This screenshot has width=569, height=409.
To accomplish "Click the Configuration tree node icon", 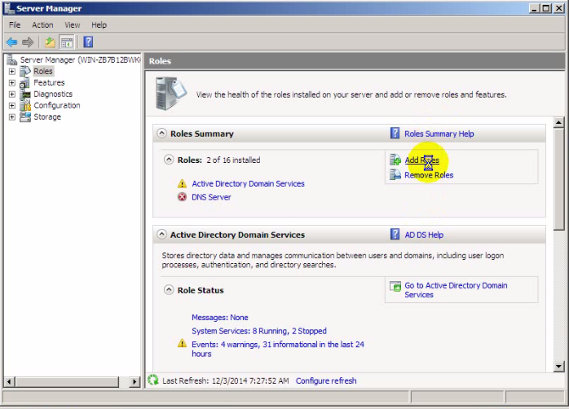I will [x=25, y=106].
